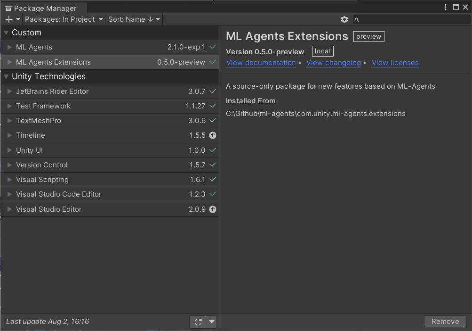Collapse the Unity Technologies group

(x=6, y=77)
